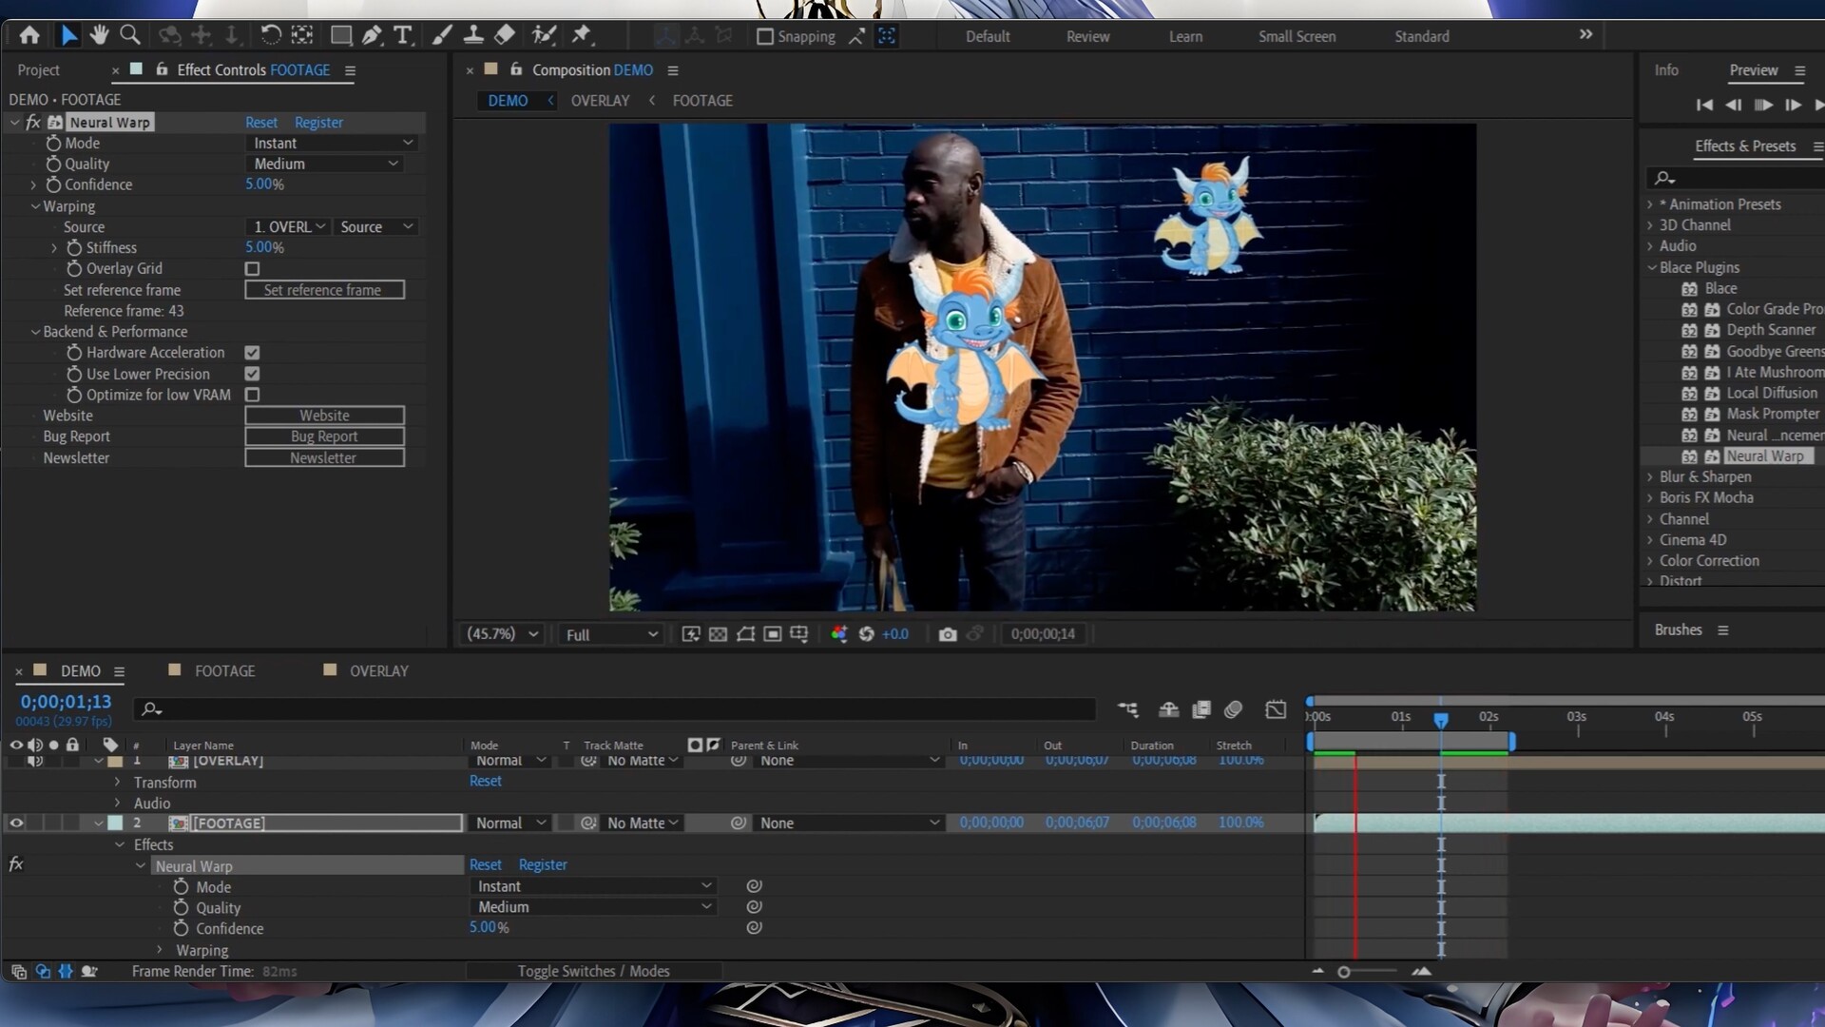Click the Newsletter button
Image resolution: width=1825 pixels, height=1027 pixels.
coord(324,457)
